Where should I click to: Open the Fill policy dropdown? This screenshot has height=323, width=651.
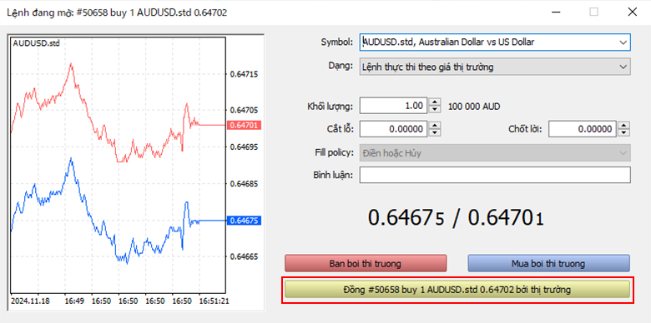(495, 153)
